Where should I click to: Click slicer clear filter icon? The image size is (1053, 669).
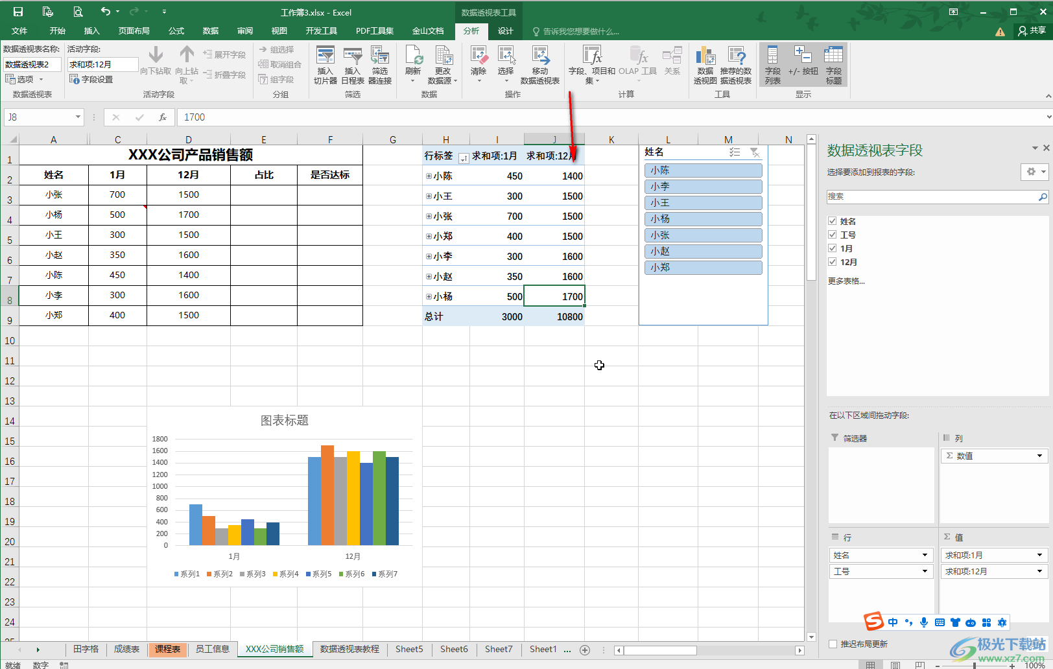point(755,152)
